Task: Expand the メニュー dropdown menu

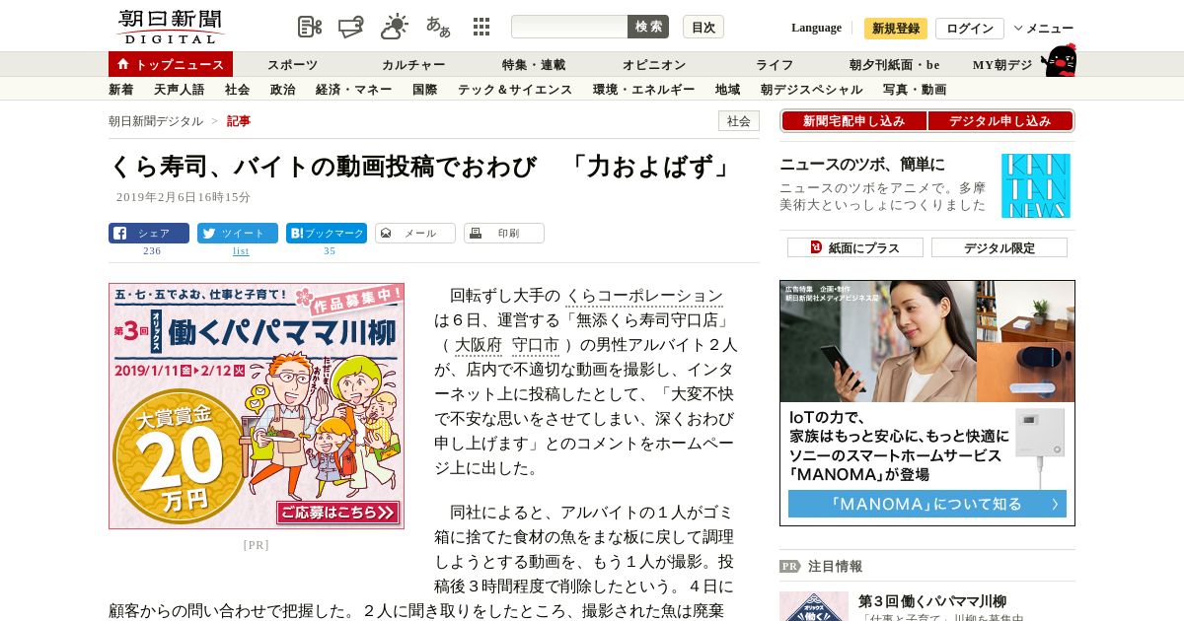Action: 1044,29
